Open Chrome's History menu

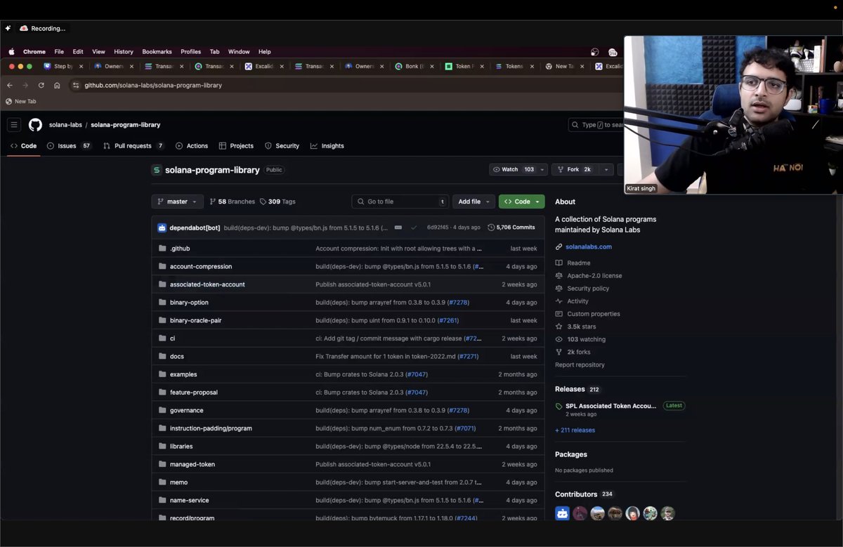(124, 52)
